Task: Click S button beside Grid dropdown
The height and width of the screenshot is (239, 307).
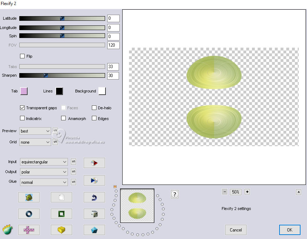Action: point(55,142)
